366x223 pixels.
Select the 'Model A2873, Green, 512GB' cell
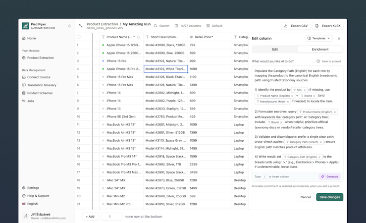(x=166, y=188)
